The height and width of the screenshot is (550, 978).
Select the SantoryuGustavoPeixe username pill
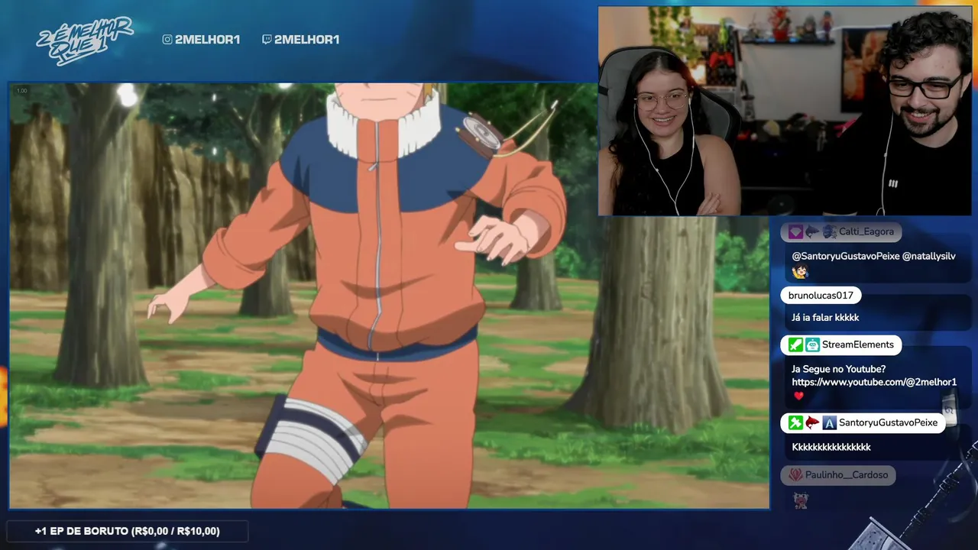click(863, 422)
